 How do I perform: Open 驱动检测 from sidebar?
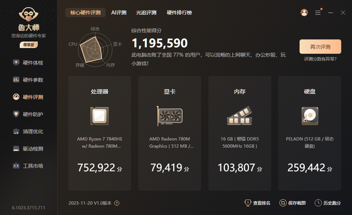[28, 149]
